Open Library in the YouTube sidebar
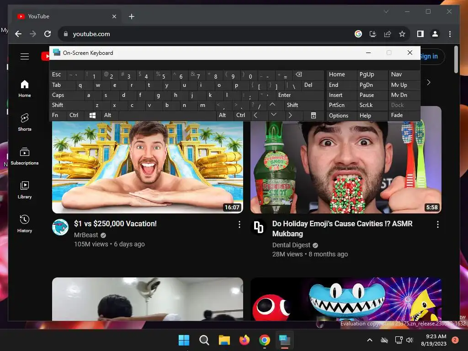This screenshot has height=351, width=468. point(25,190)
